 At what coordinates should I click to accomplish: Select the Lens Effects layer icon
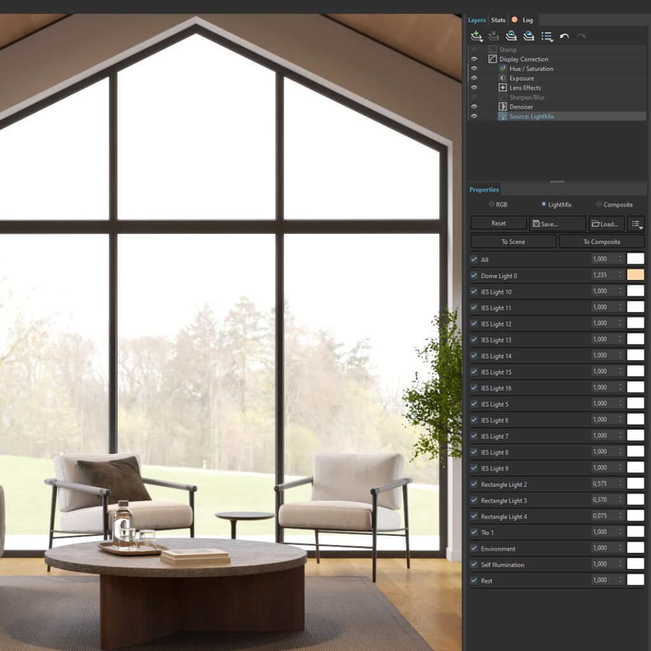502,88
